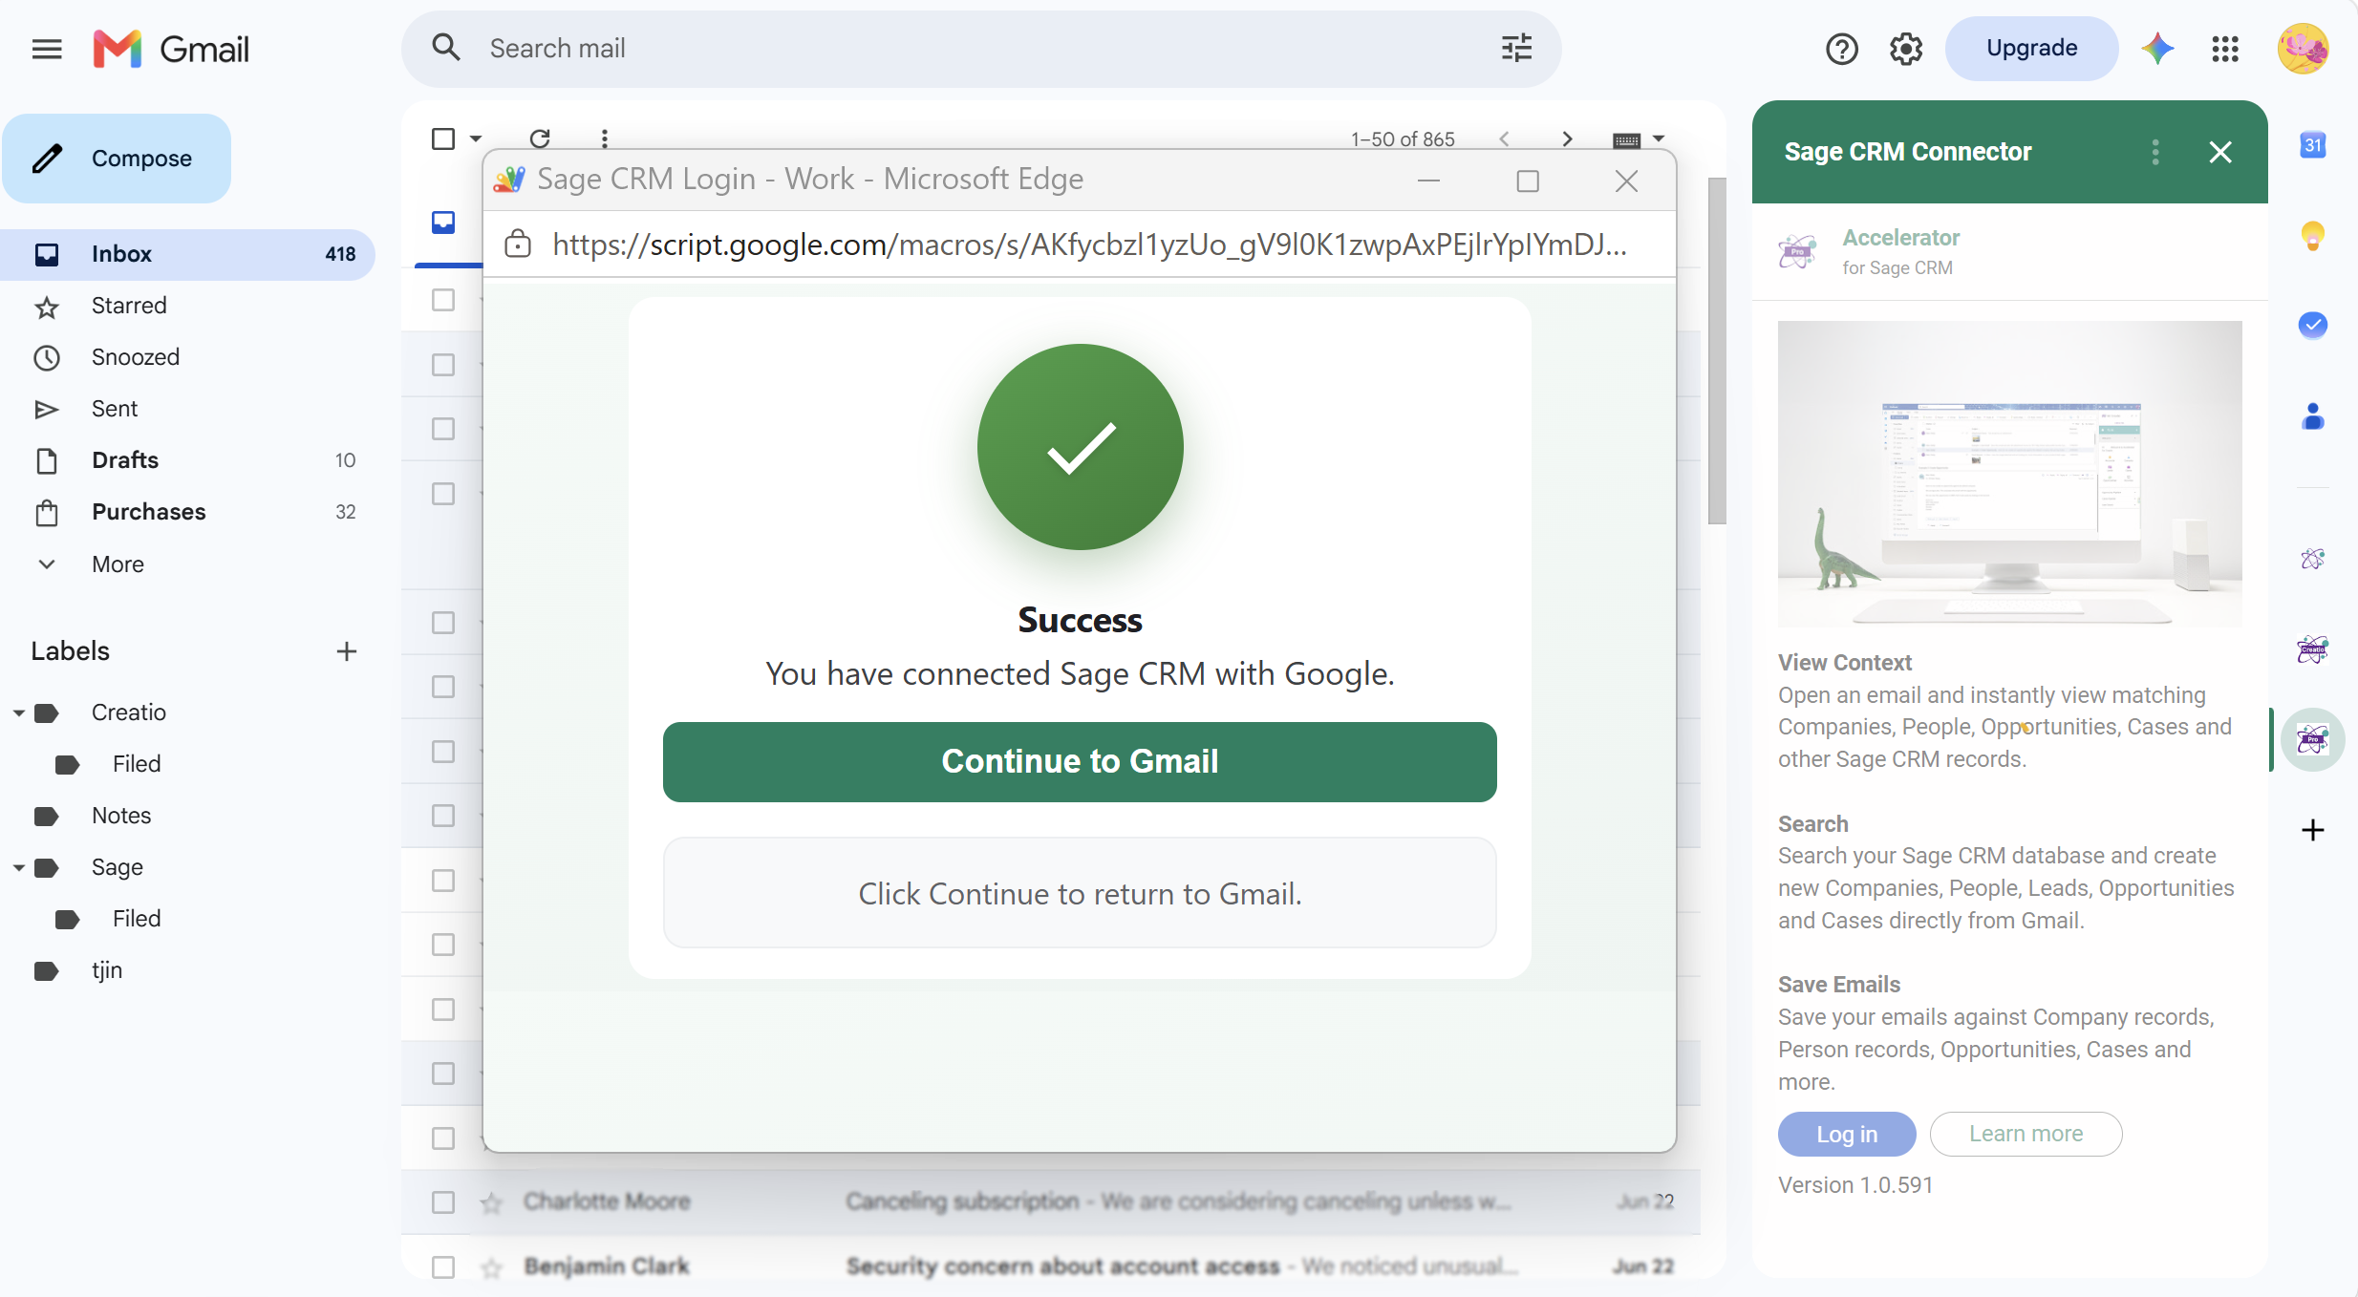This screenshot has width=2358, height=1297.
Task: Open more actions menu above mail list
Action: pyautogui.click(x=604, y=139)
